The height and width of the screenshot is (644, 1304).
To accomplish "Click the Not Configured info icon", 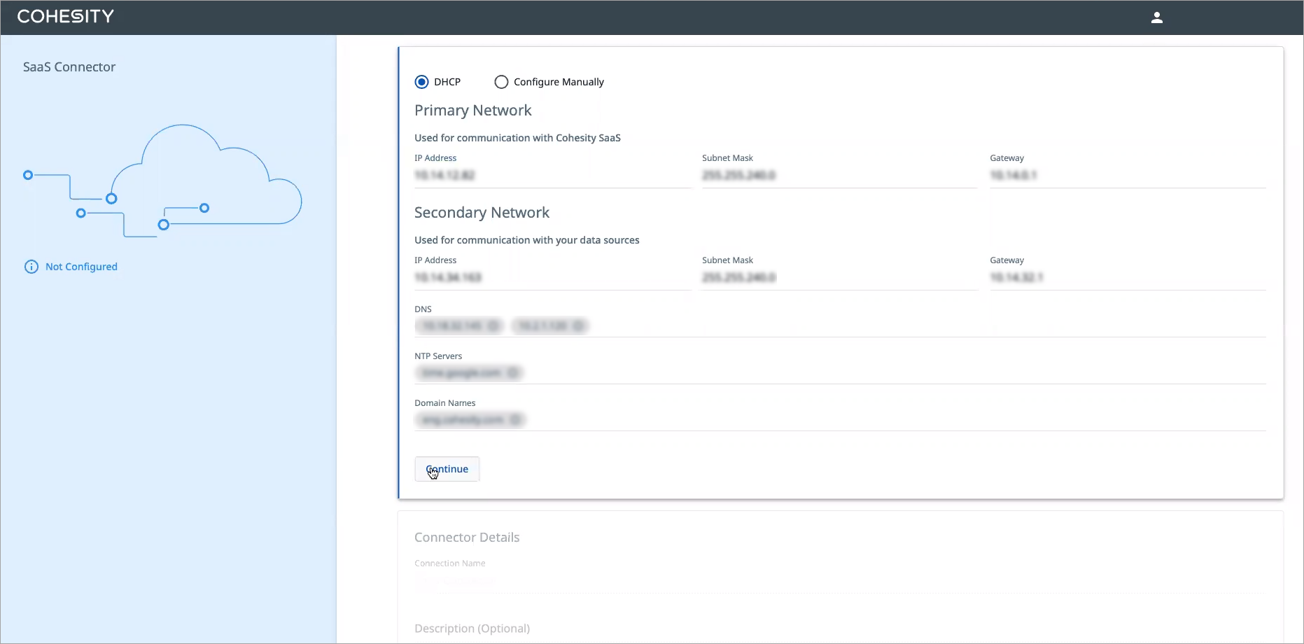I will click(31, 267).
